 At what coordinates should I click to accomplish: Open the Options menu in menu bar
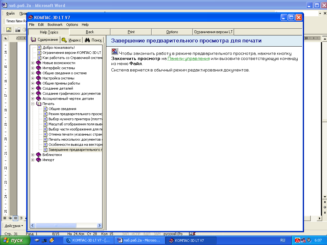(x=72, y=25)
